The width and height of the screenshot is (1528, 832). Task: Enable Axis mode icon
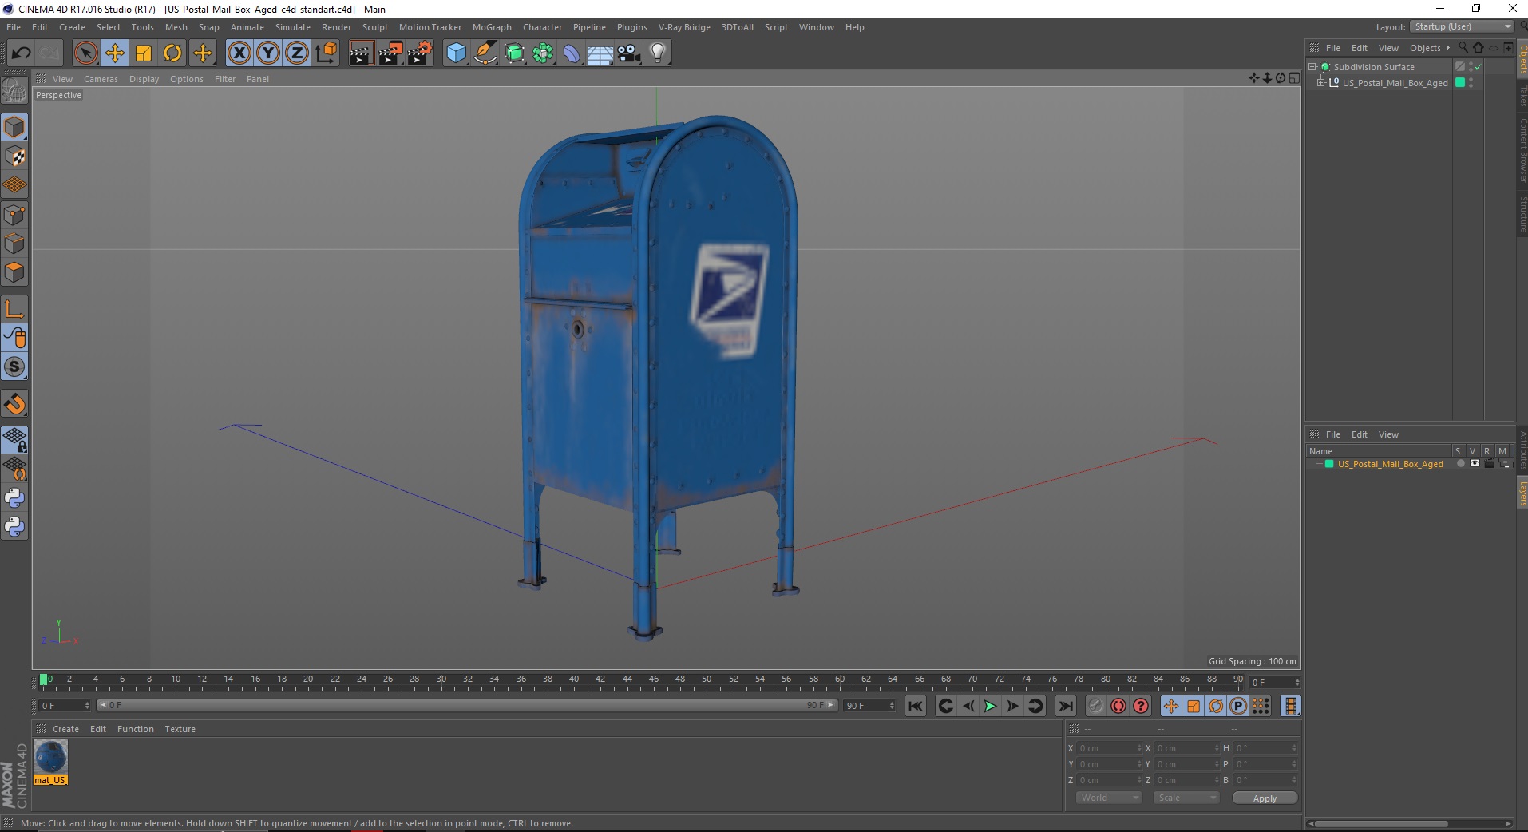(x=14, y=309)
